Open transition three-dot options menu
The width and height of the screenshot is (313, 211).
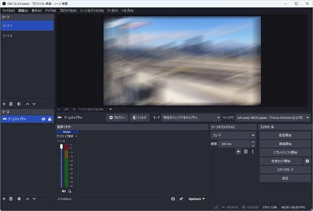[253, 151]
